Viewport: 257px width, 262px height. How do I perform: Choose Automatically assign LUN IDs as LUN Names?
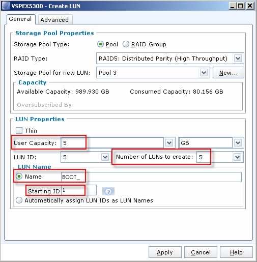coord(19,200)
